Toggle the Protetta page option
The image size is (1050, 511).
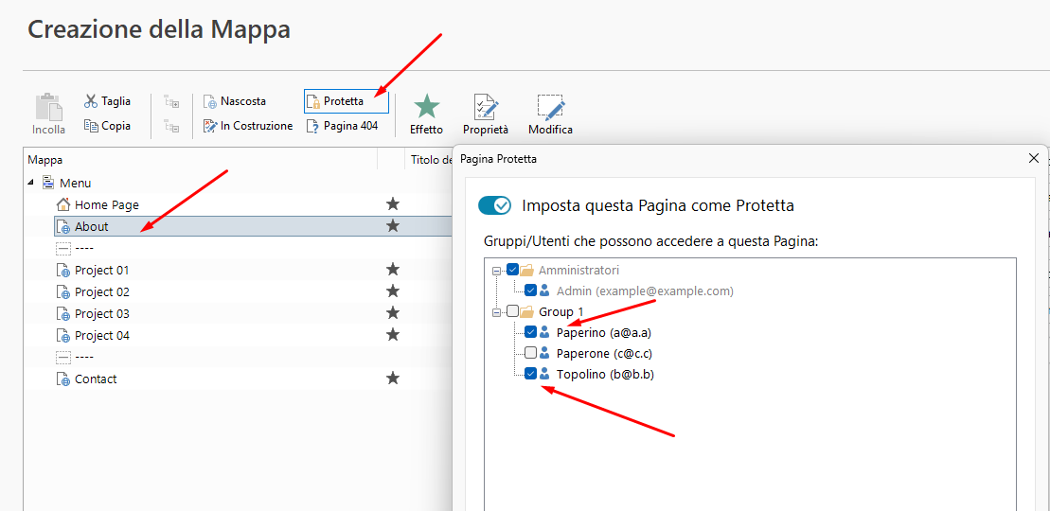pyautogui.click(x=346, y=101)
